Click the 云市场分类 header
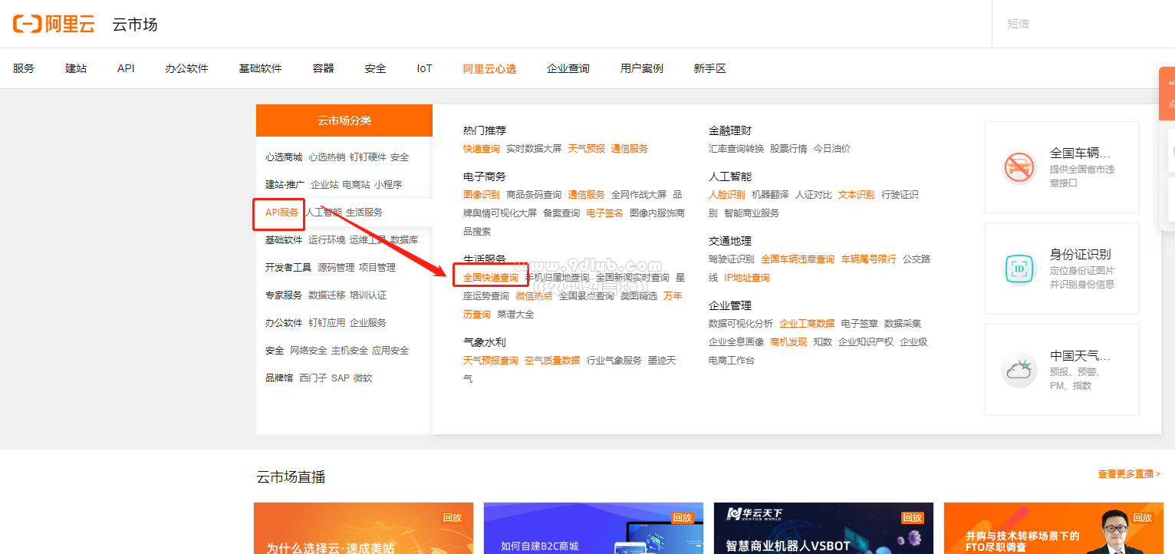Screen dimensions: 1175x554 344,120
